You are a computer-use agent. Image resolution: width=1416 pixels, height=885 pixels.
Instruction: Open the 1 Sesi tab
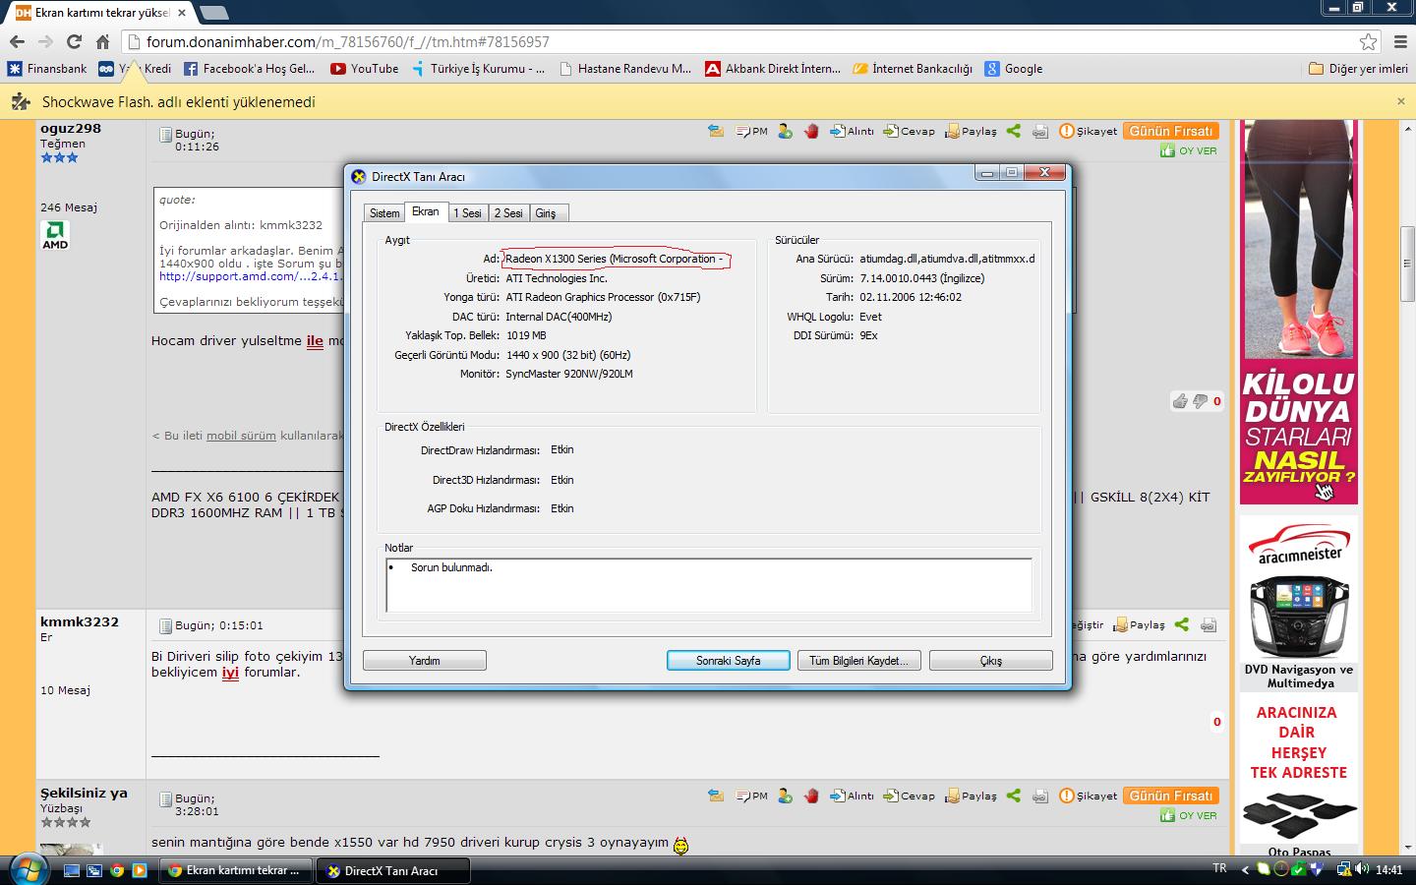click(467, 213)
